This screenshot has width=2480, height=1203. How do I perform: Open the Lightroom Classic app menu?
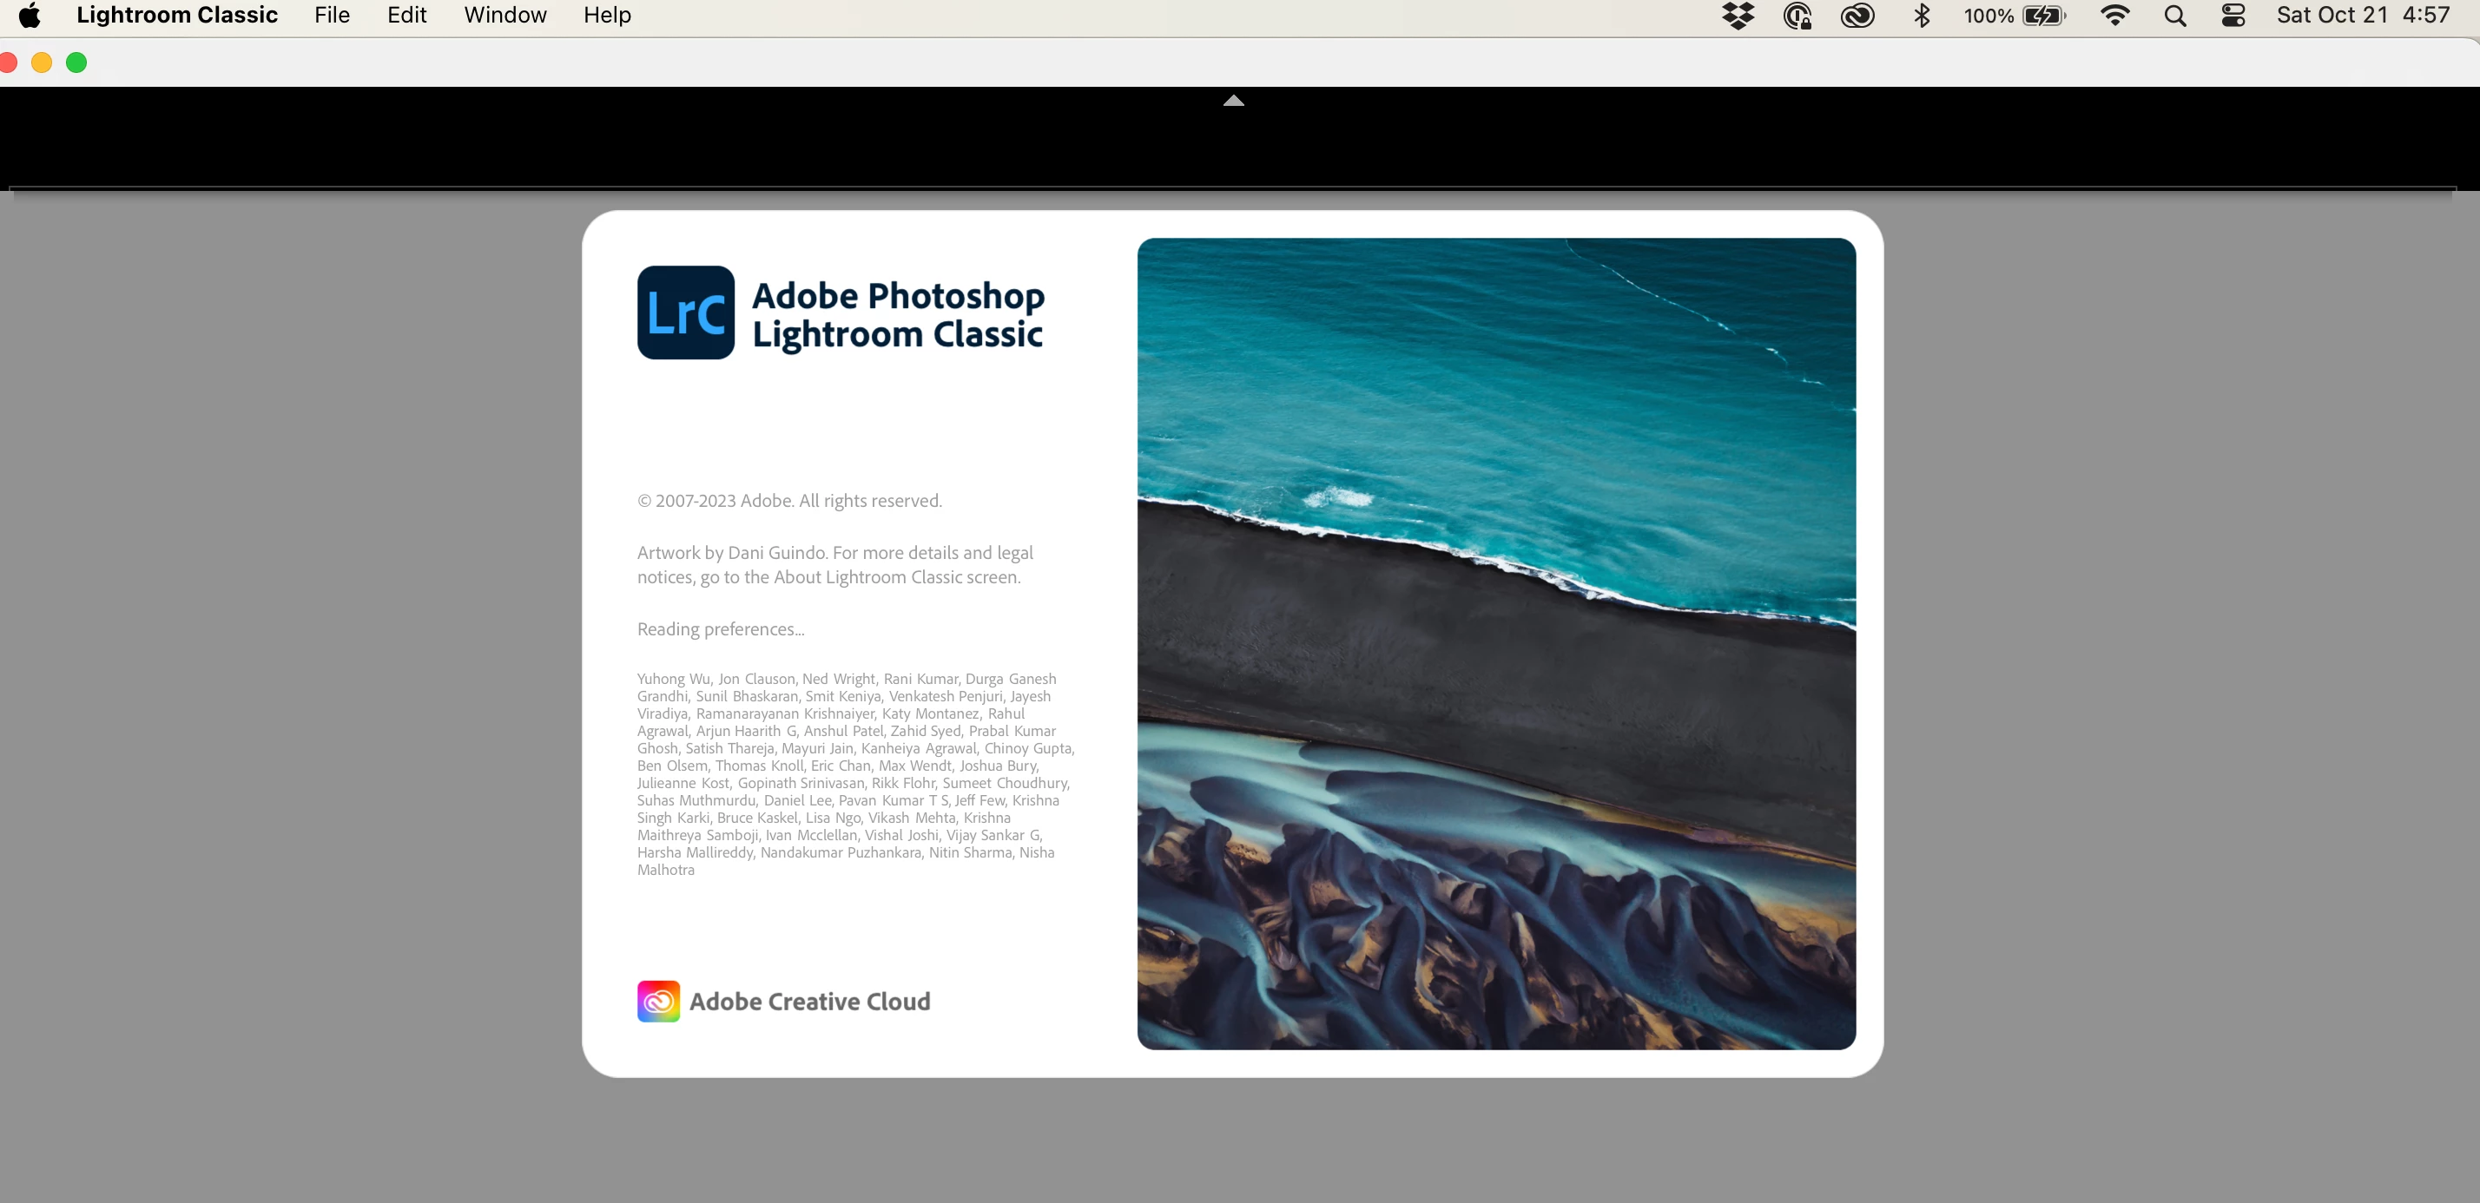[x=177, y=16]
